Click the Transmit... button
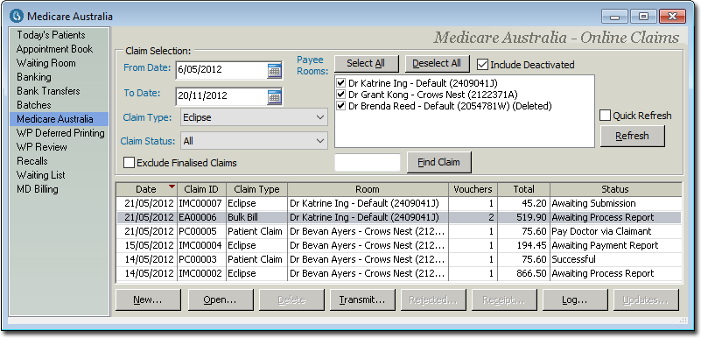The image size is (701, 338). [362, 300]
